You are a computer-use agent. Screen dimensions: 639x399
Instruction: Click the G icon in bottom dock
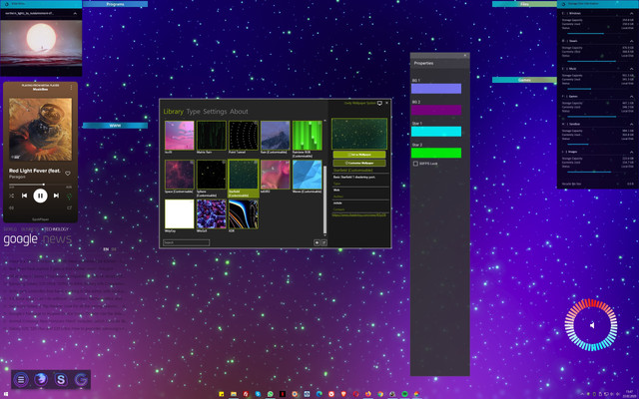81,379
